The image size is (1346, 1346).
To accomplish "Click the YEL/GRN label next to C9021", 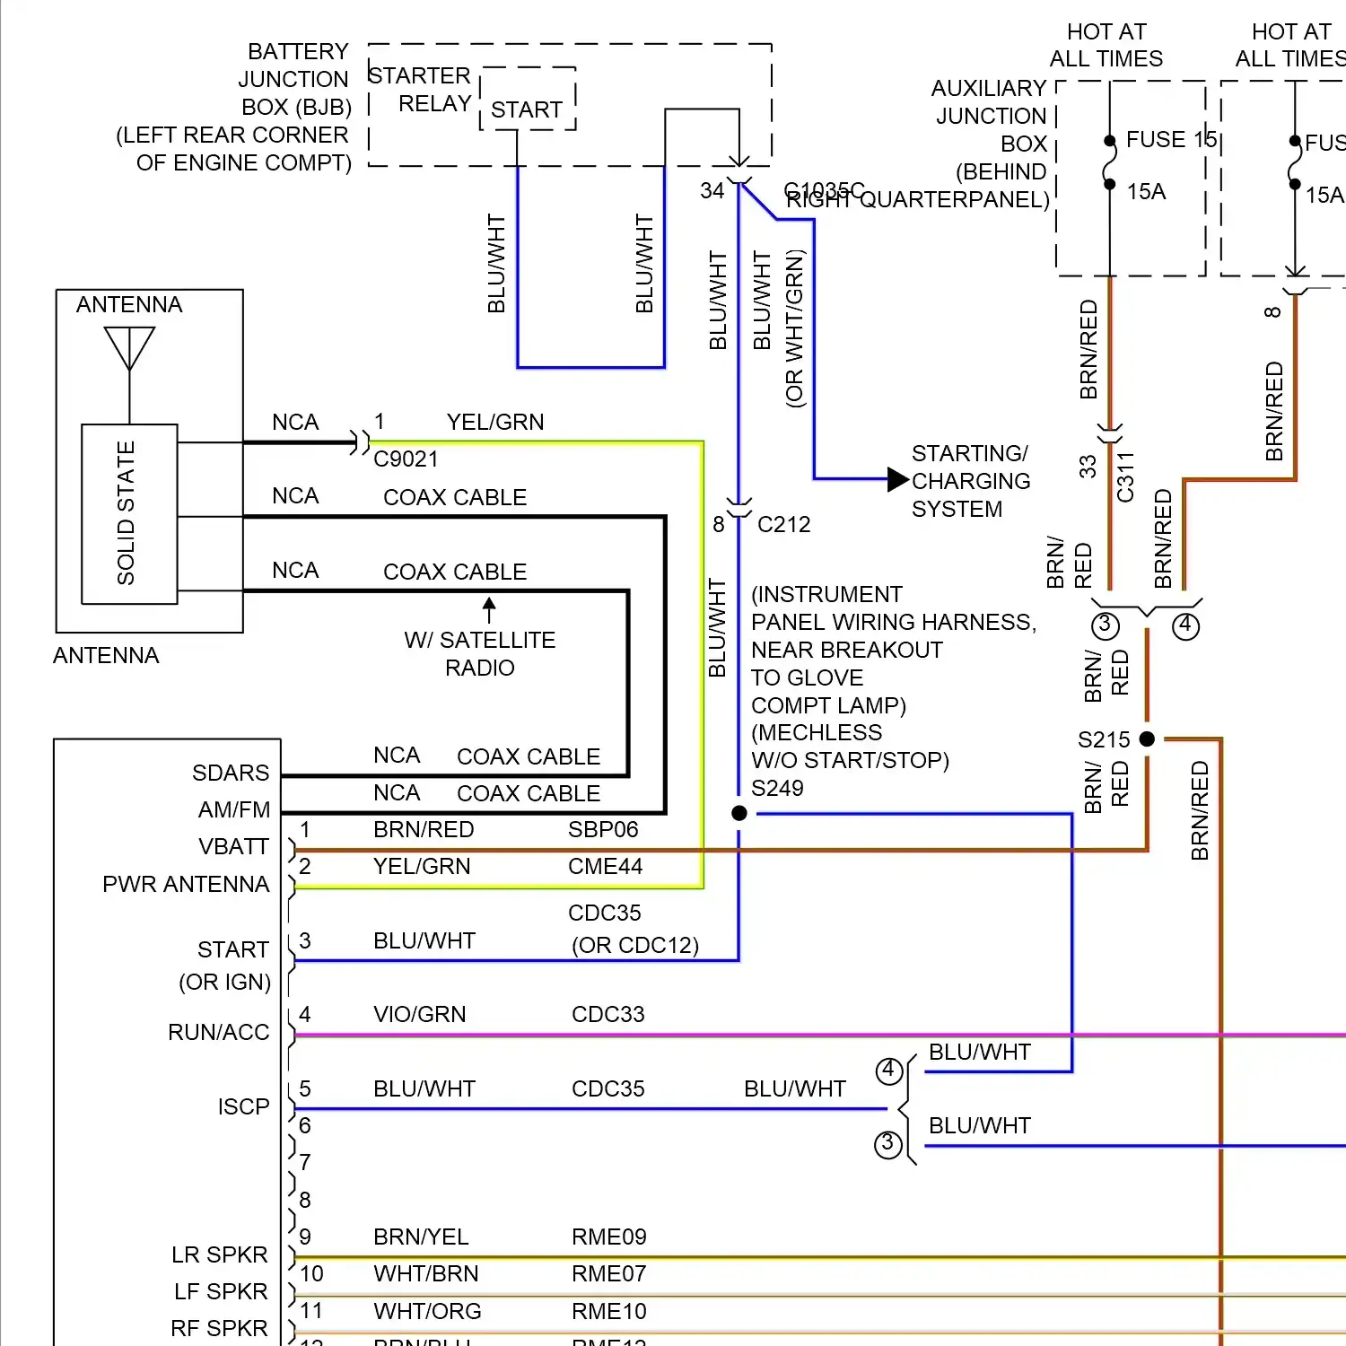I will [x=495, y=422].
